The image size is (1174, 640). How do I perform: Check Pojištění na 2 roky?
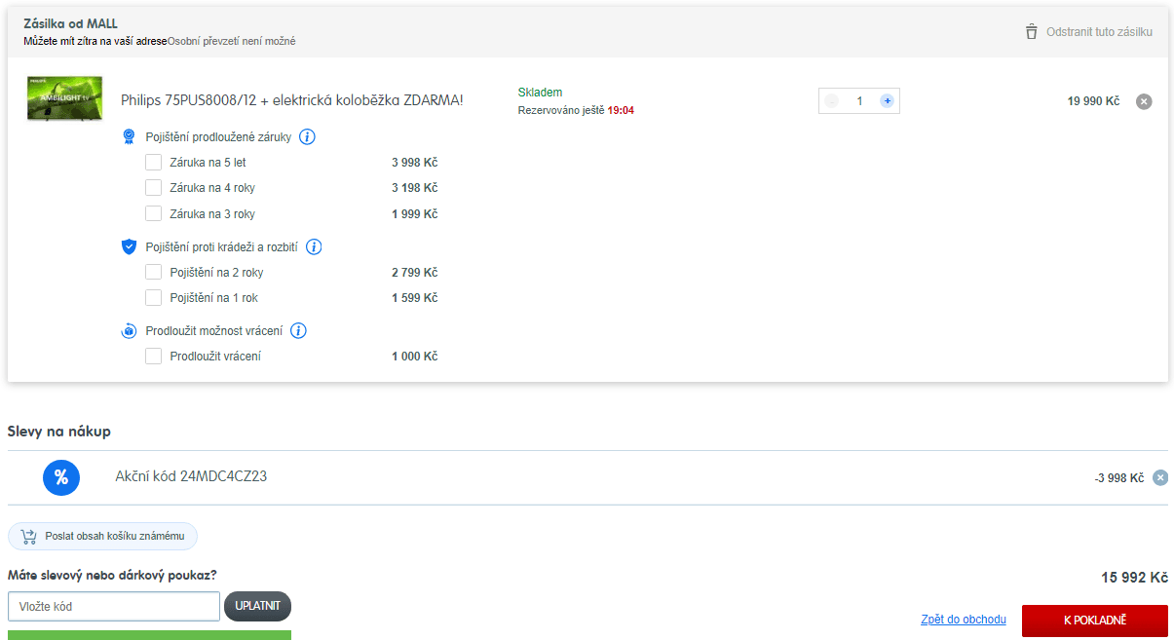[154, 273]
